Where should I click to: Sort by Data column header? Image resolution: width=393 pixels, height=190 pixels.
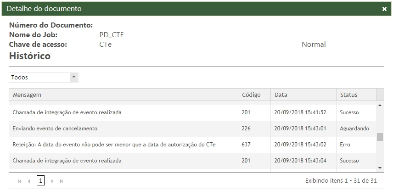(281, 95)
